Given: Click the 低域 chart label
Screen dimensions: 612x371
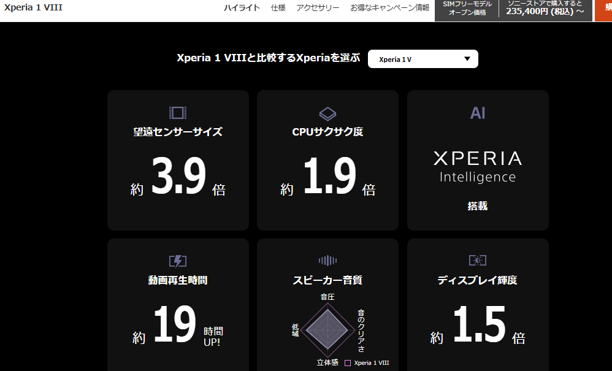Looking at the screenshot, I should coord(296,330).
